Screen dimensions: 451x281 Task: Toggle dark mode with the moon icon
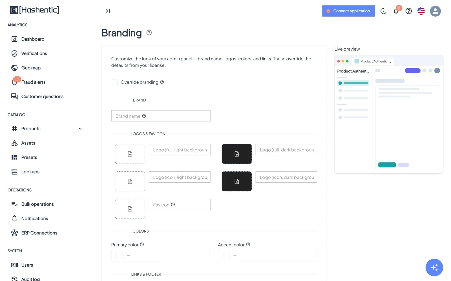383,11
